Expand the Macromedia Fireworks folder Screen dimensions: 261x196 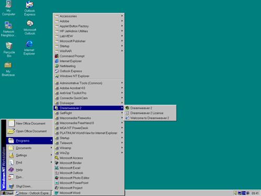pos(89,118)
